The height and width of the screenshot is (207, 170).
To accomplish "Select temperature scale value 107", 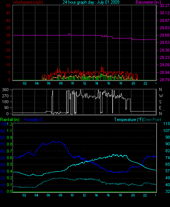I will point(166,131).
